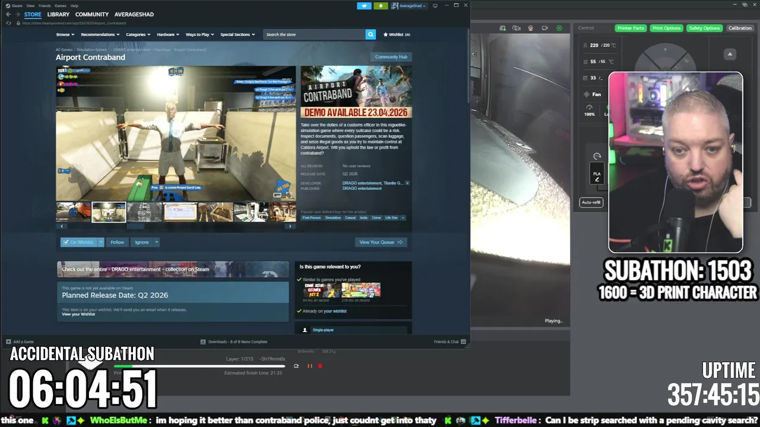Click the First-Person tag
The height and width of the screenshot is (427, 760).
point(312,218)
